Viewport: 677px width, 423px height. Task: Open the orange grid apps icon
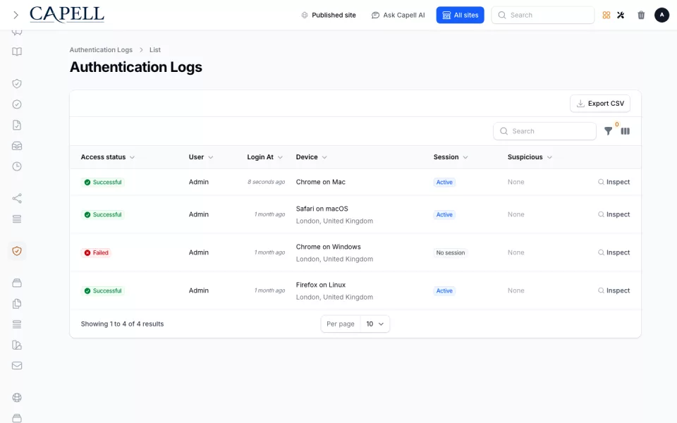tap(606, 15)
